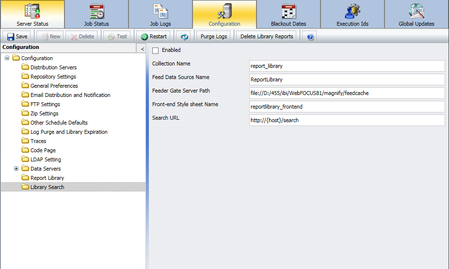449x269 pixels.
Task: Expand the Data Servers tree node
Action: tap(16, 169)
